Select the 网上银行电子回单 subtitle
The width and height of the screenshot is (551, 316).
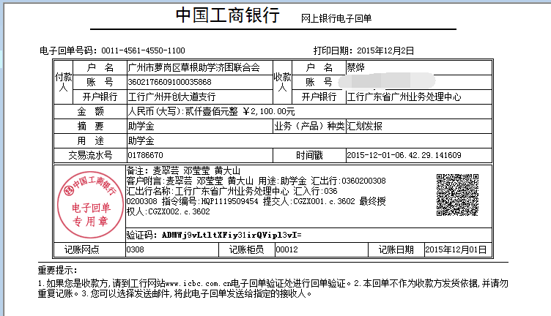[336, 18]
